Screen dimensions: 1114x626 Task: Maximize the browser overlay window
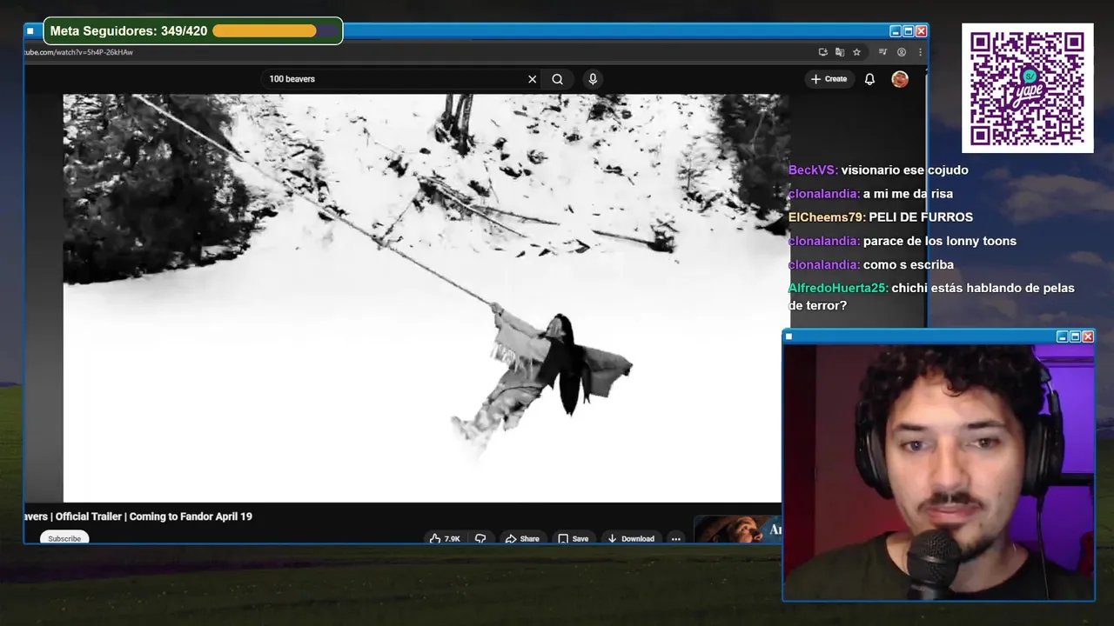pyautogui.click(x=908, y=31)
